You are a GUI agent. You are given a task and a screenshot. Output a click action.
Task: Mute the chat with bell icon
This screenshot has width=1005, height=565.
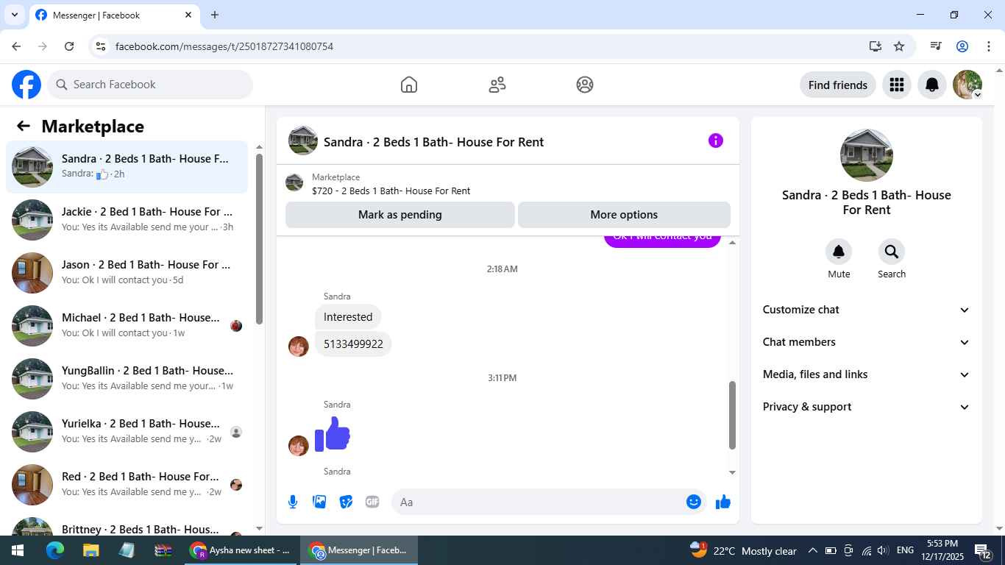click(x=839, y=252)
